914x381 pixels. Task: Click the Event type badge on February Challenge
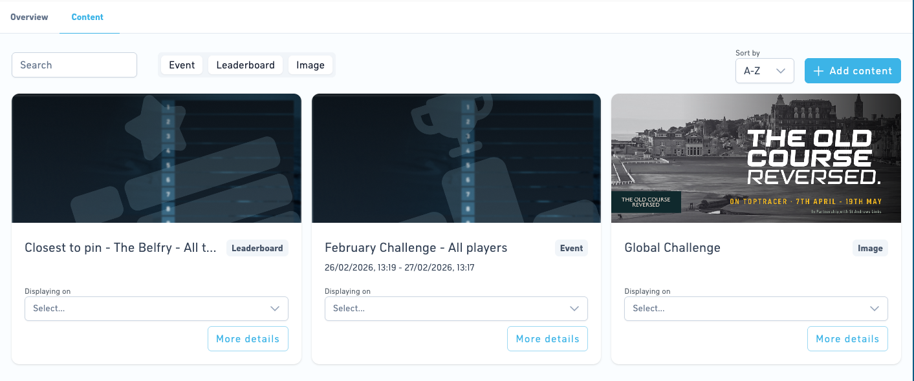(572, 248)
